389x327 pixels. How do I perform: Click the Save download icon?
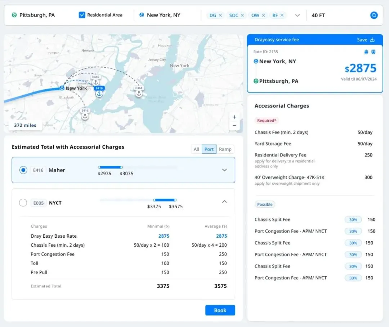372,40
